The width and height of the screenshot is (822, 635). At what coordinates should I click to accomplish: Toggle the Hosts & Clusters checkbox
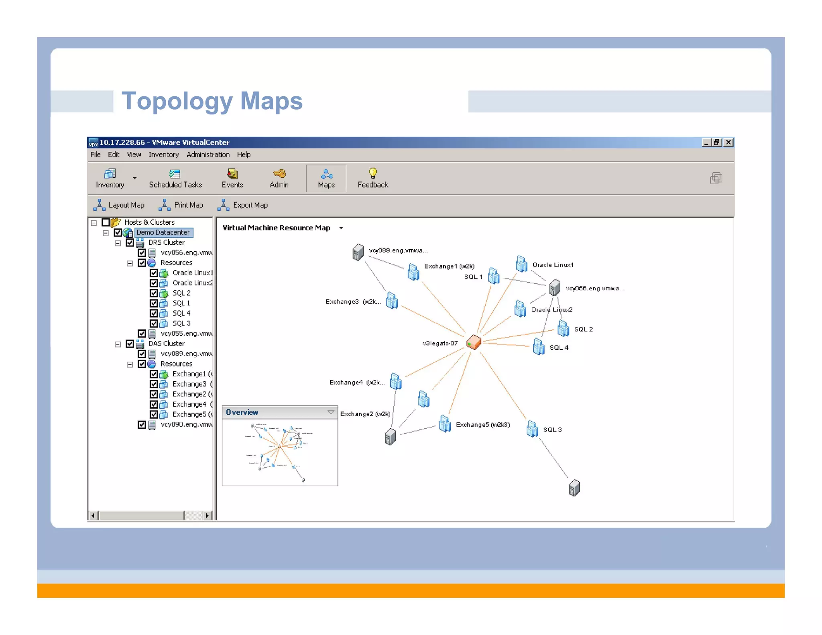click(106, 222)
